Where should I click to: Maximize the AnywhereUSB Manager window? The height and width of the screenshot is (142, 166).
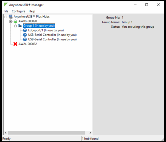click(x=147, y=5)
